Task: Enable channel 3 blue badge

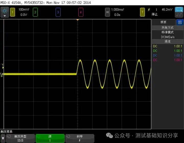Action: (58, 12)
